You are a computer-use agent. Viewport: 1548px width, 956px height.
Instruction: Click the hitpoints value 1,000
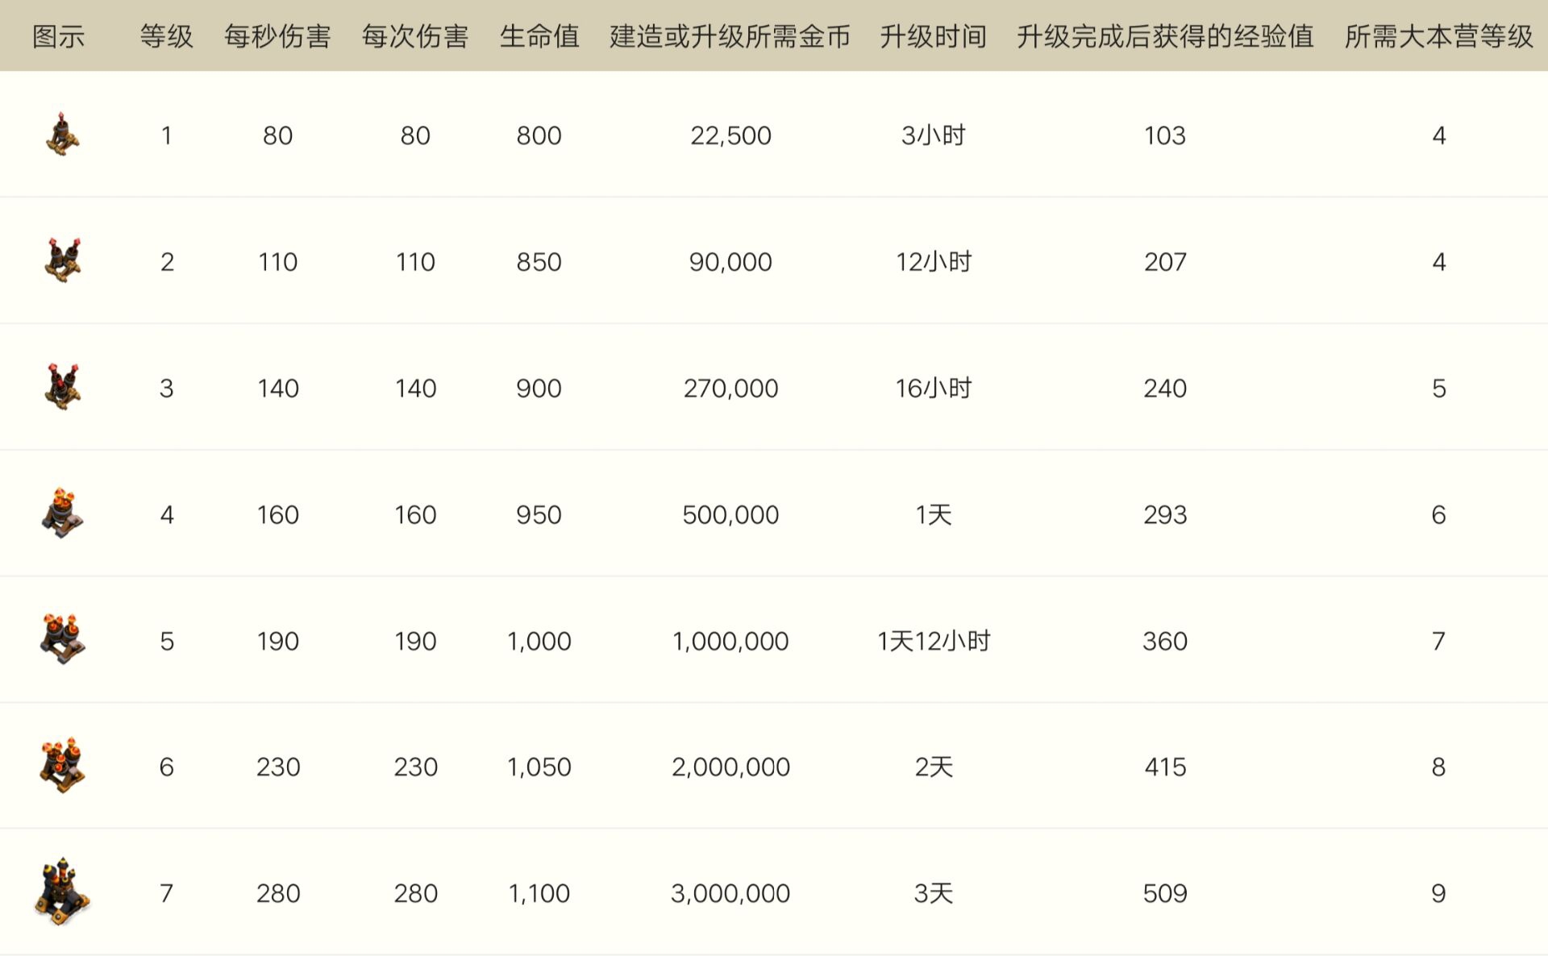tap(539, 642)
